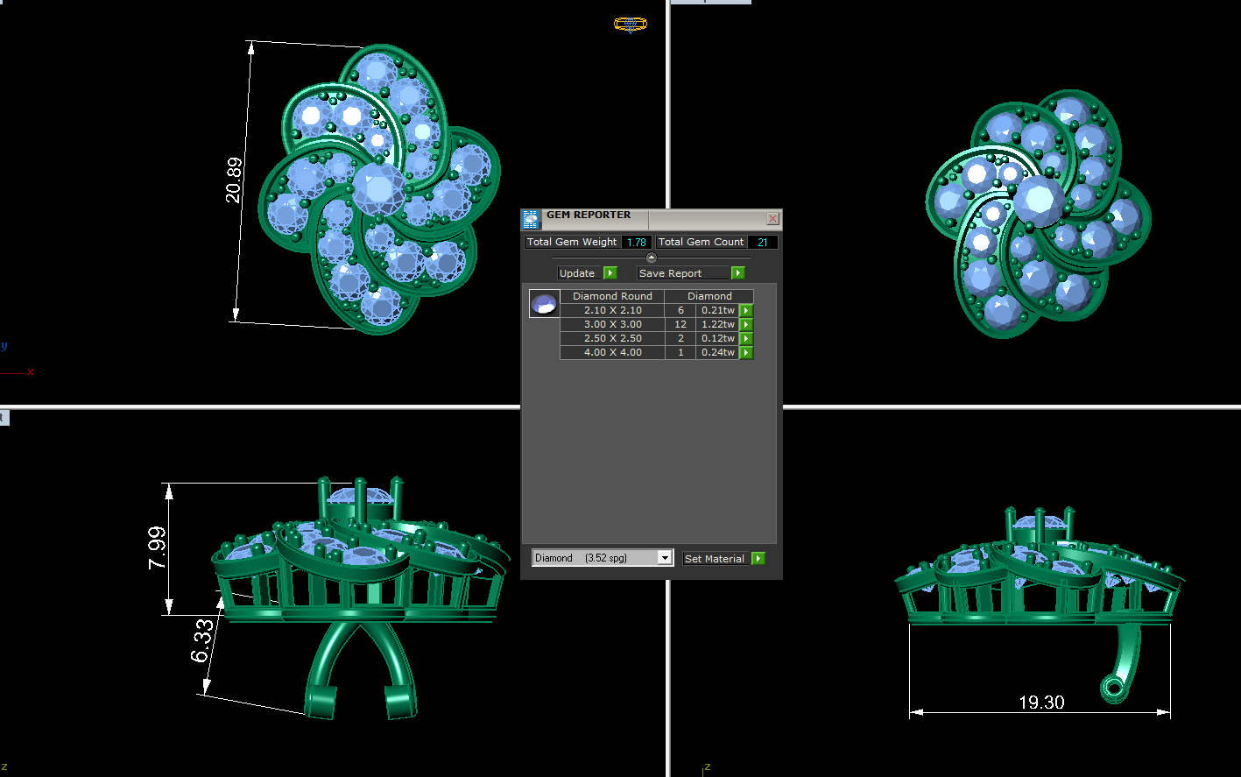Click the 0.12tw weight cell
This screenshot has height=777, width=1241.
(x=718, y=338)
